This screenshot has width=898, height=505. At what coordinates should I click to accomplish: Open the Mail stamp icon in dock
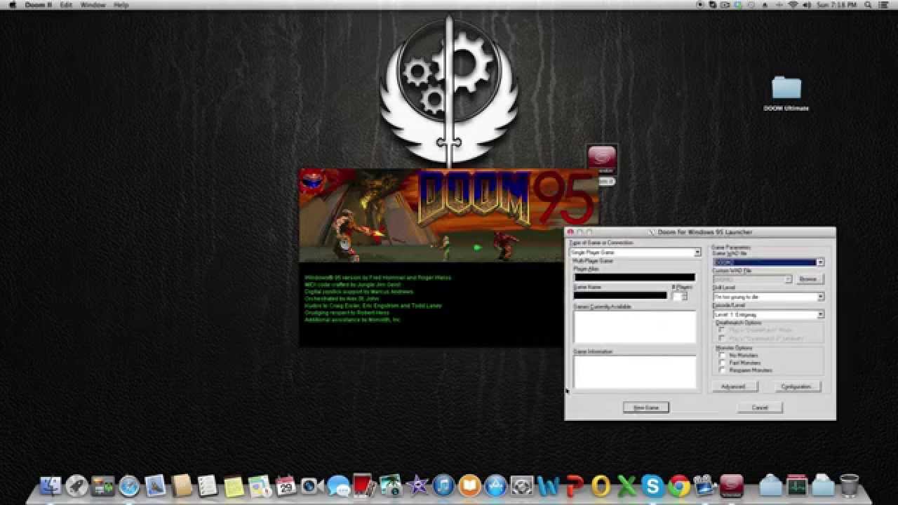155,485
